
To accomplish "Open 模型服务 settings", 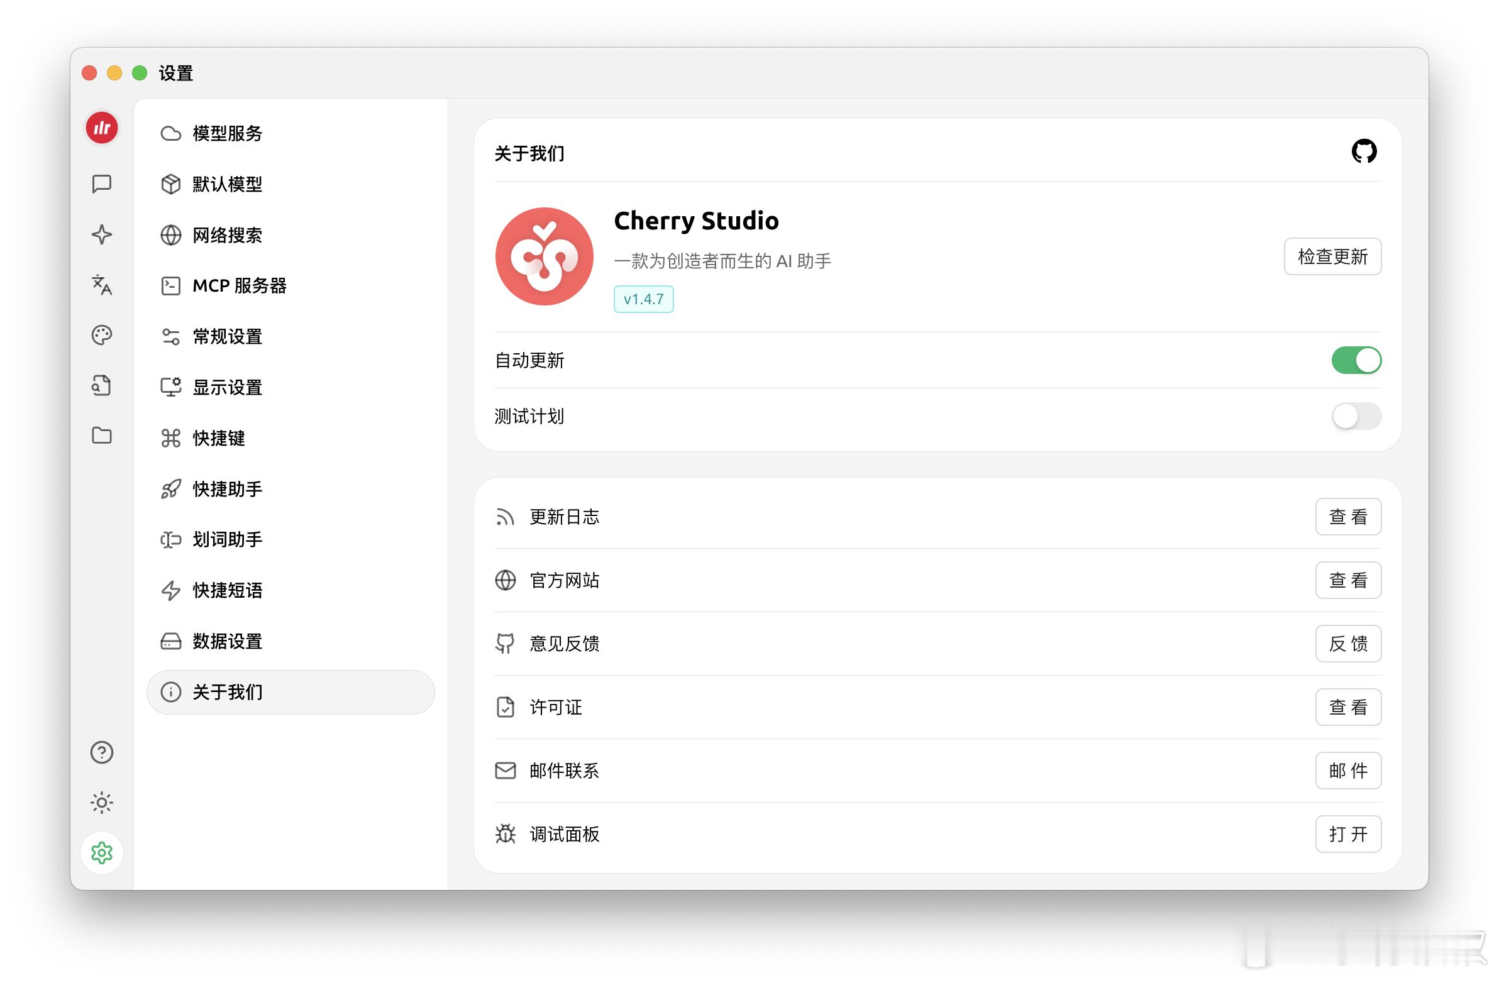I will (291, 133).
